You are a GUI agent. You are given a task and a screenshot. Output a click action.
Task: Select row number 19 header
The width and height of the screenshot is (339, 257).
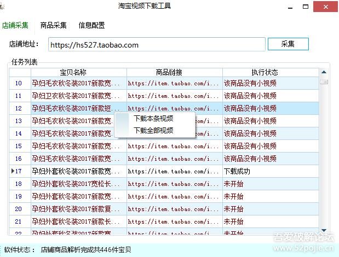tap(20, 196)
